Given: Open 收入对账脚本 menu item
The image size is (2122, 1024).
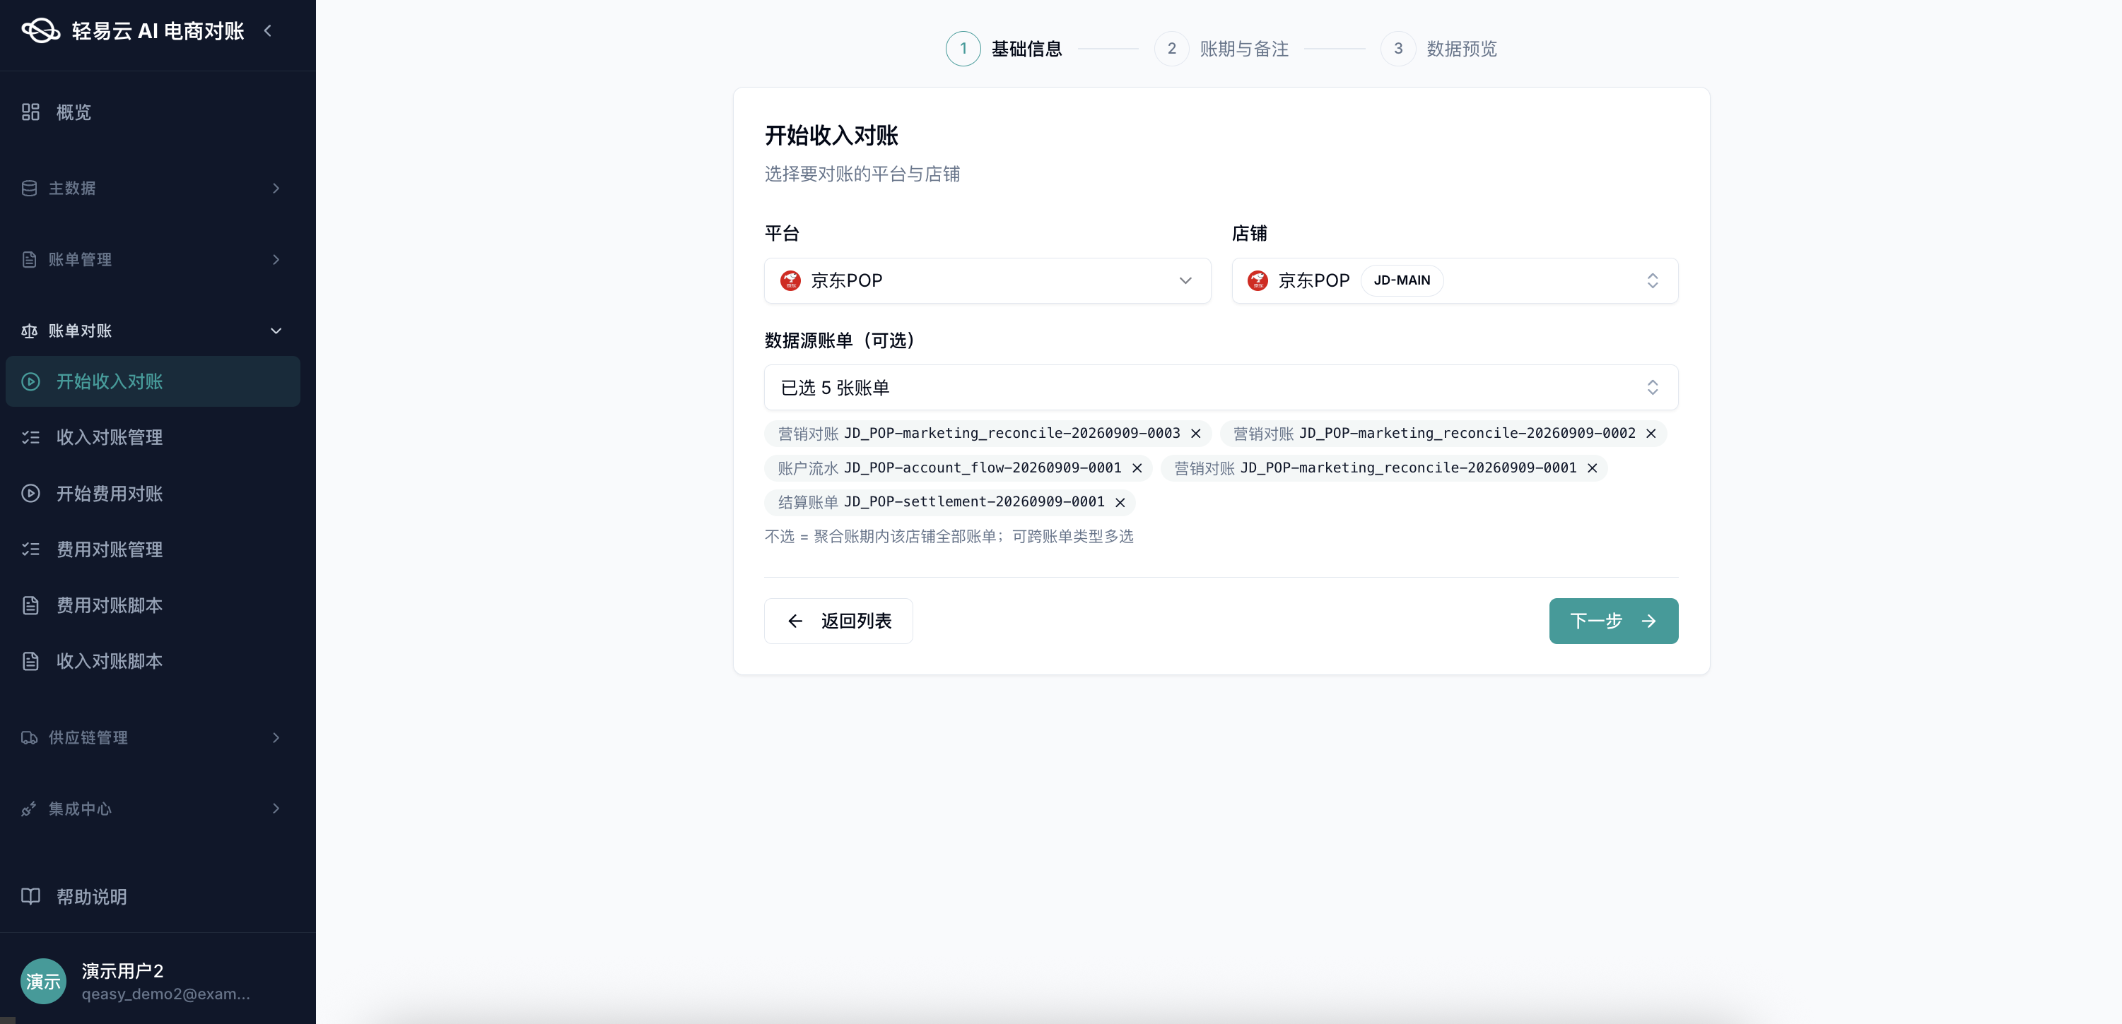Looking at the screenshot, I should [153, 661].
